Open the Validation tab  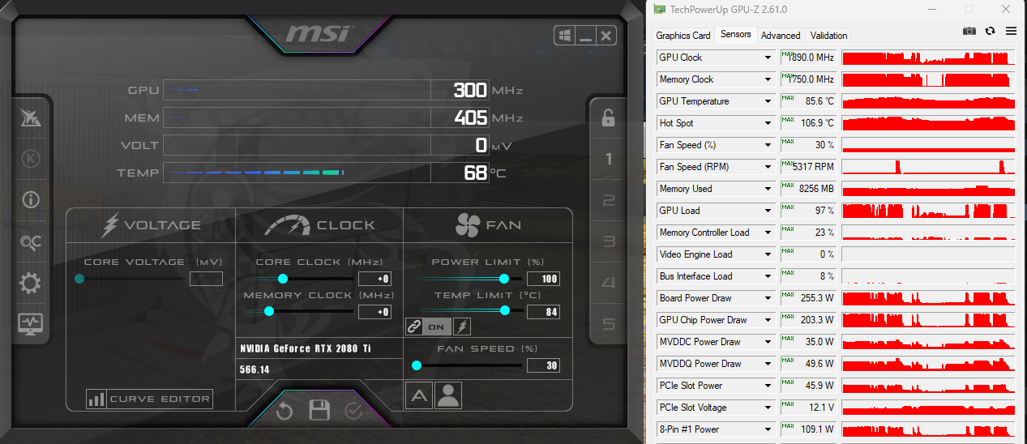pyautogui.click(x=829, y=36)
